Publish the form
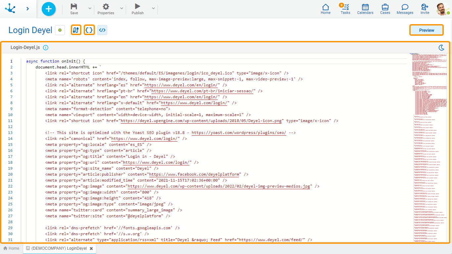452x254 pixels. point(138,9)
